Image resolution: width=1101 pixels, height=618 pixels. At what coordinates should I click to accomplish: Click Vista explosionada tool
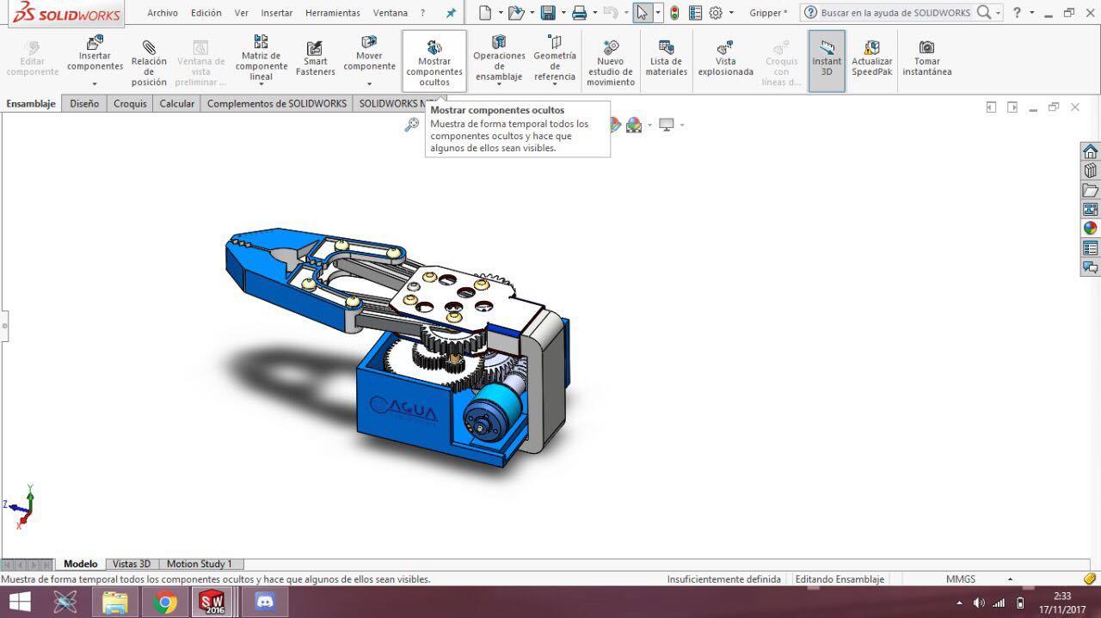click(725, 58)
